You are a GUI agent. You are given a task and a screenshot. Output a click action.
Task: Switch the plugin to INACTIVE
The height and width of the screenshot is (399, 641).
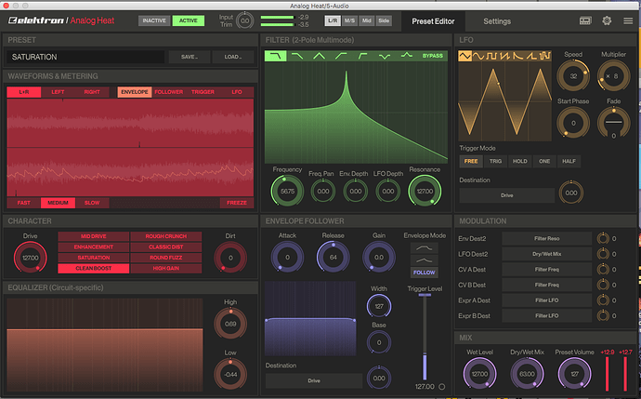tap(152, 20)
